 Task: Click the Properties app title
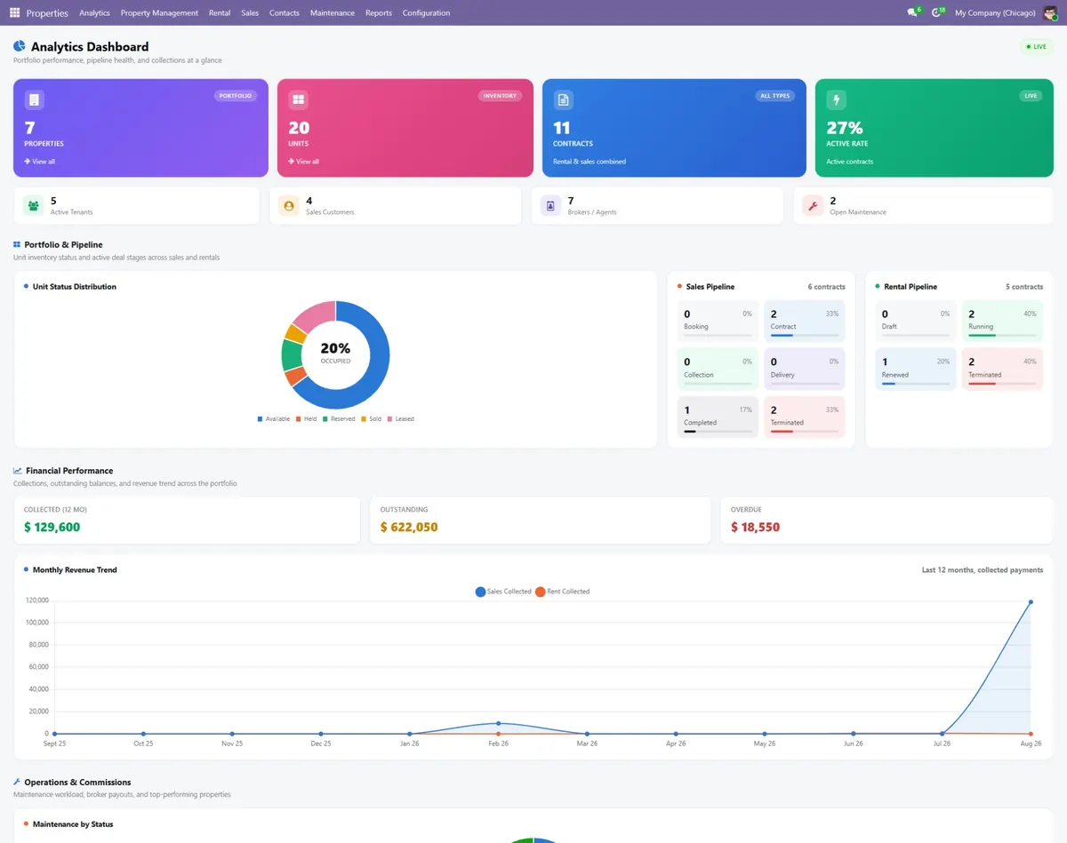tap(47, 12)
